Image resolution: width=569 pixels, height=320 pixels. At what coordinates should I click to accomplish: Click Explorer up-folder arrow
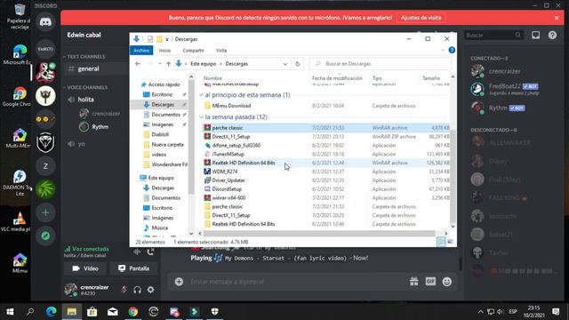click(168, 64)
